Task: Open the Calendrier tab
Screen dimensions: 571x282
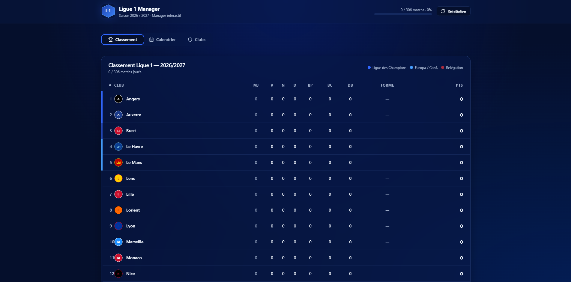Action: [x=163, y=40]
